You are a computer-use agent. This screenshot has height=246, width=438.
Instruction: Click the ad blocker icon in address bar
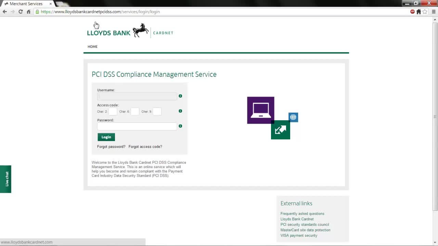[412, 11]
